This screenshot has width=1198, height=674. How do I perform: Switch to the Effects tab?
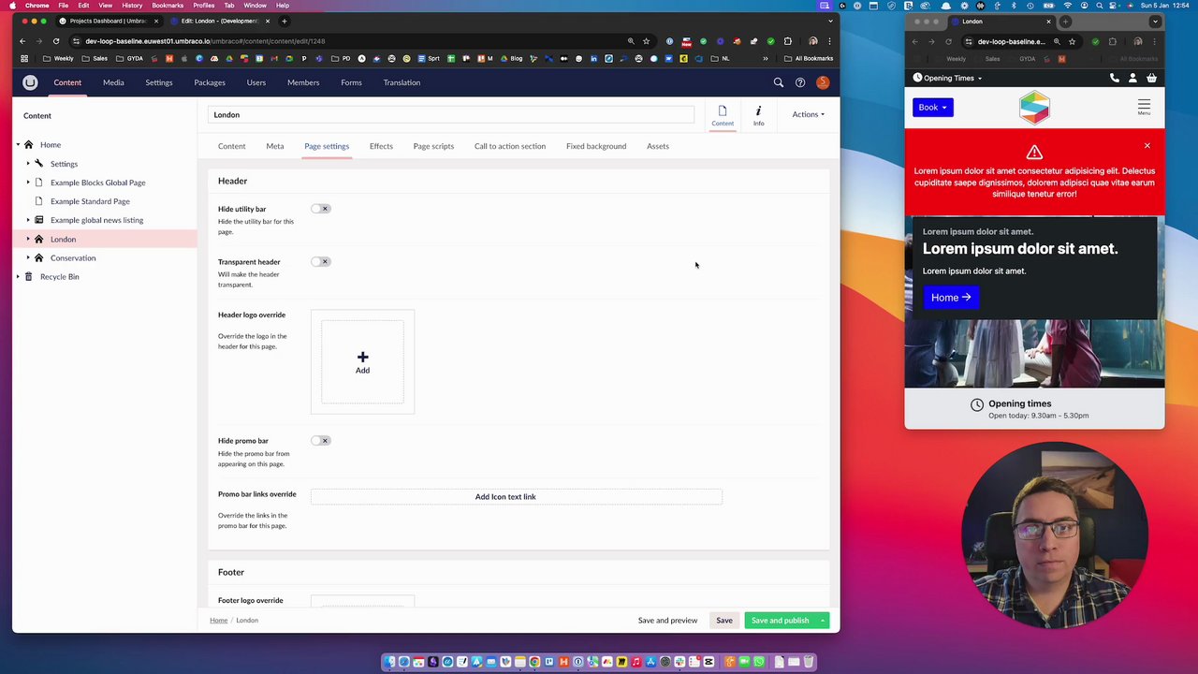tap(381, 146)
